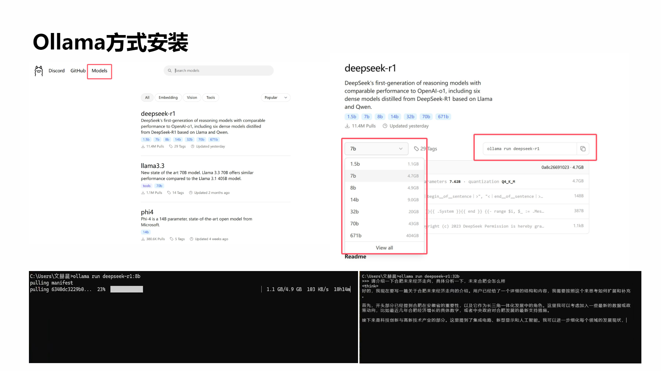Image resolution: width=661 pixels, height=371 pixels.
Task: Click the 1.5b tag in deepseek-r1 list entry
Action: click(x=146, y=139)
